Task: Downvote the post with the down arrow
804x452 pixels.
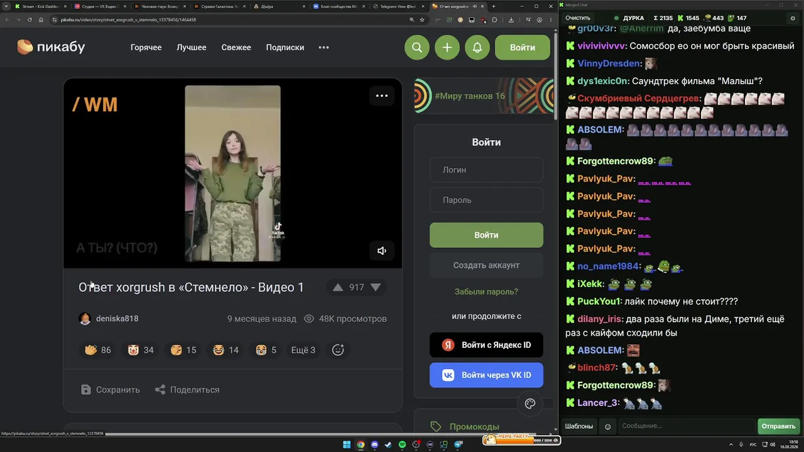Action: click(x=376, y=287)
